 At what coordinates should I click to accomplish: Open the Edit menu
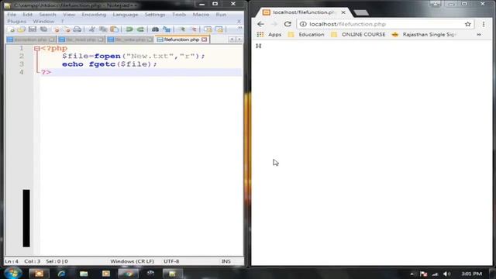28,15
